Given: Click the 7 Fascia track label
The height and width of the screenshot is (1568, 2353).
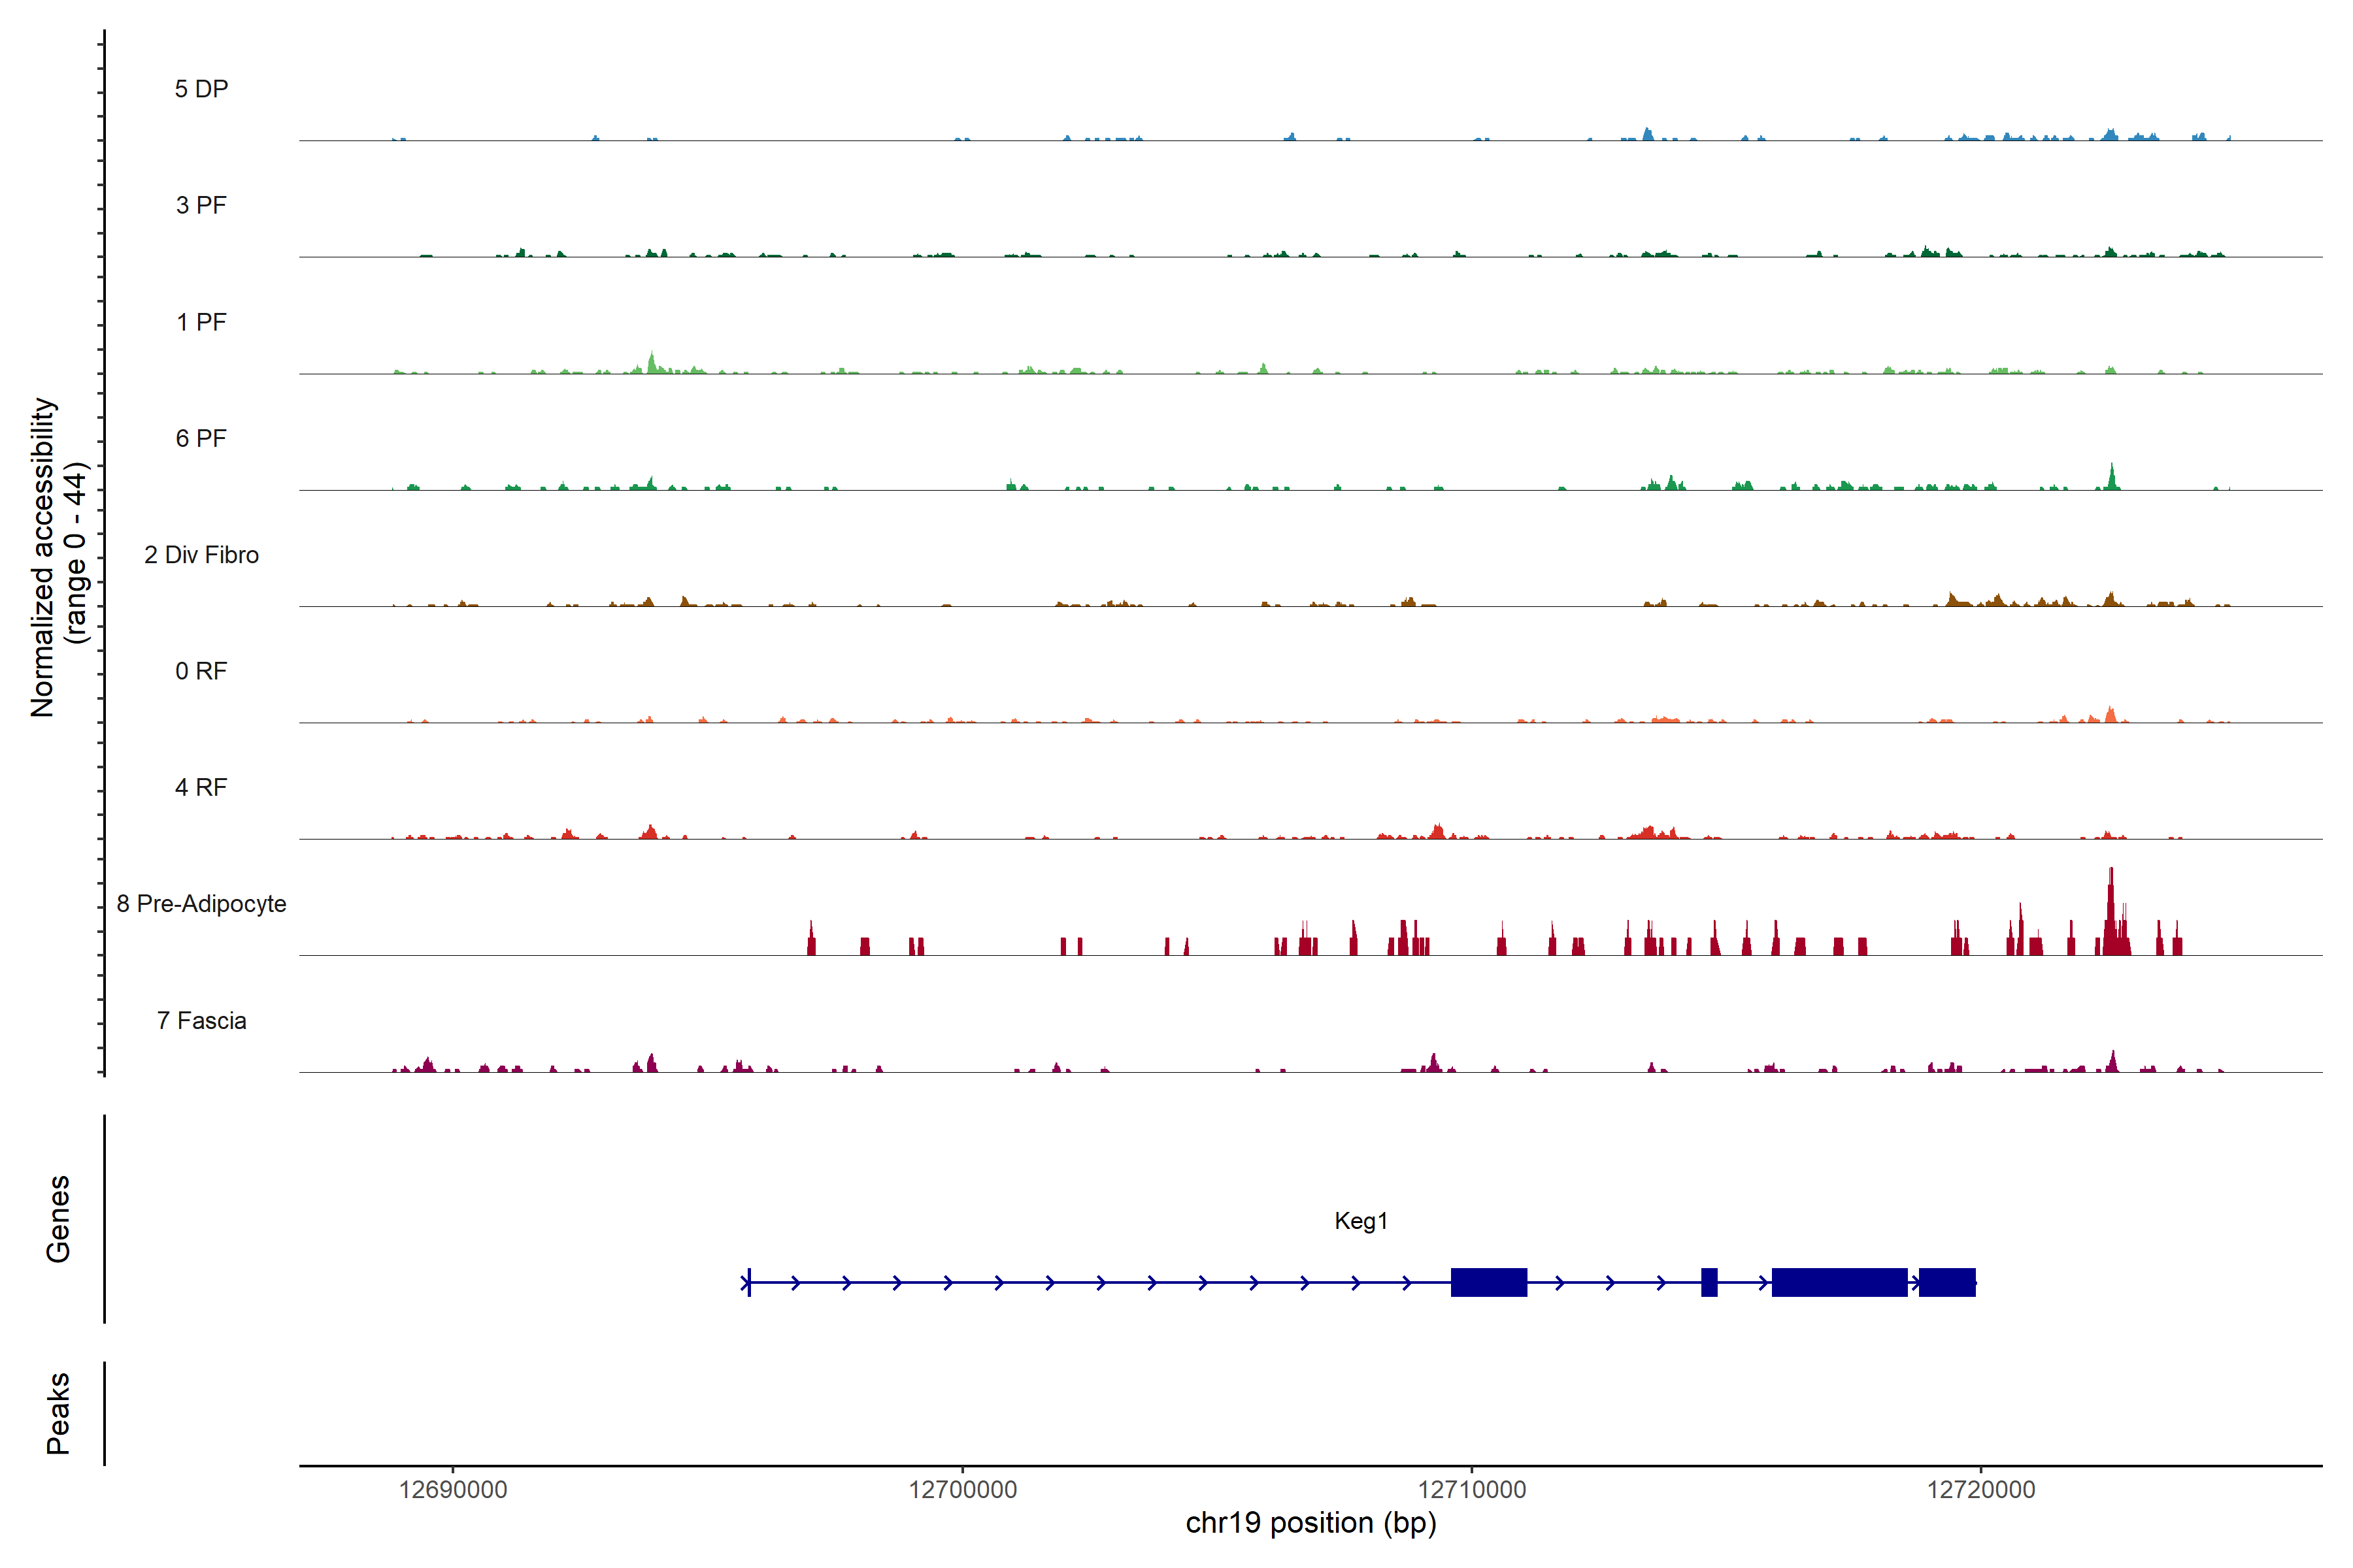Looking at the screenshot, I should tap(201, 1020).
